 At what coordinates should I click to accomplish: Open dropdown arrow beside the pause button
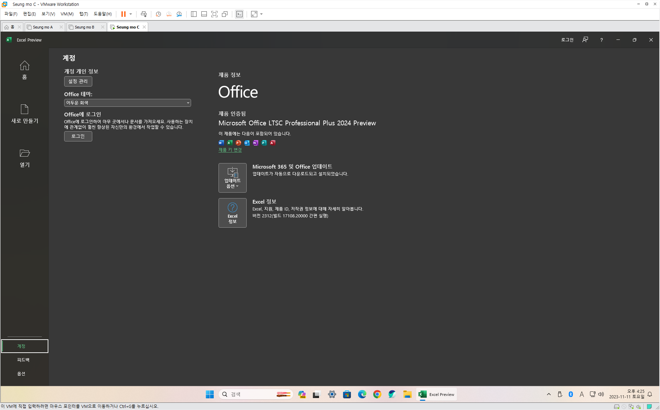coord(131,14)
